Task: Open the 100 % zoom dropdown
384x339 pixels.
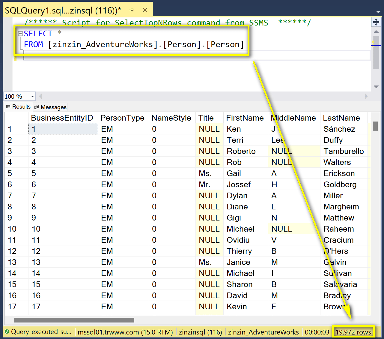Action: click(32, 97)
